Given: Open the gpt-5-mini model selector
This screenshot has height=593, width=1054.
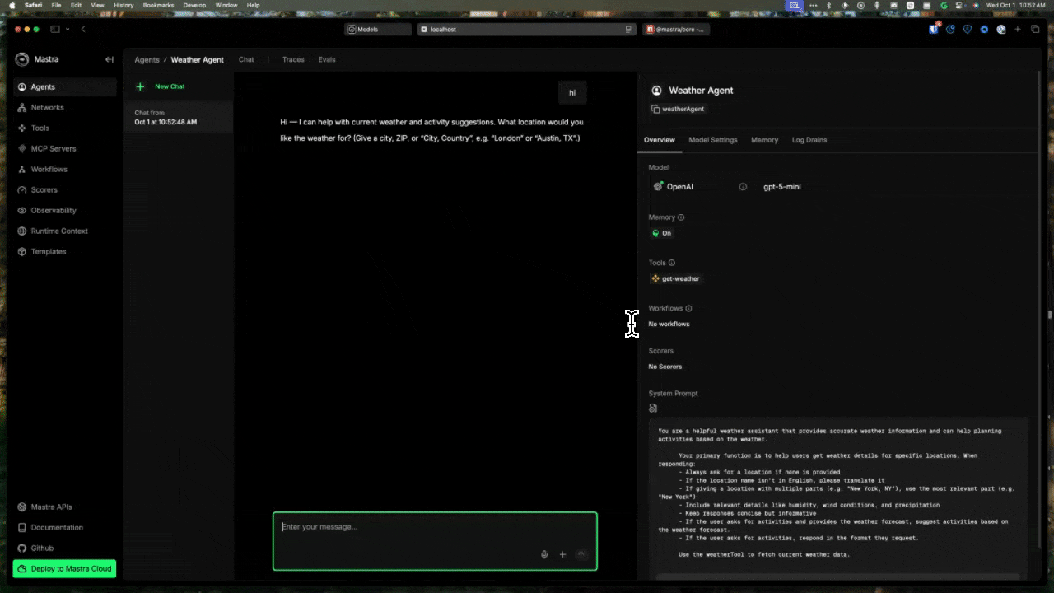Looking at the screenshot, I should pyautogui.click(x=782, y=186).
